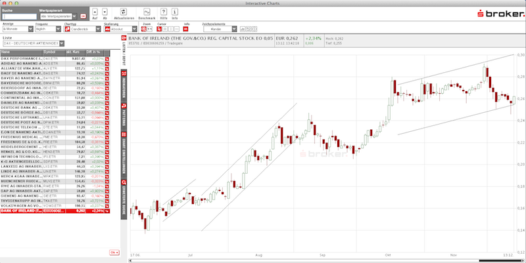Open Hilfe question mark icon
526x263 pixels.
coord(163,12)
